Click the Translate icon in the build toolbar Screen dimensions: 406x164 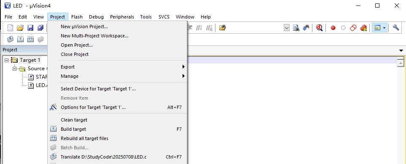(x=10, y=39)
